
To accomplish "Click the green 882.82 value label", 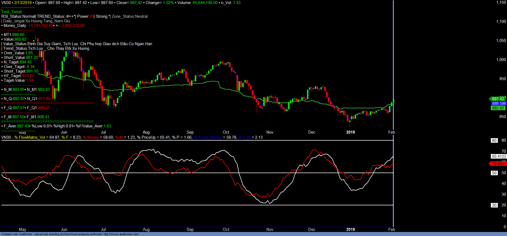I will click(x=498, y=108).
